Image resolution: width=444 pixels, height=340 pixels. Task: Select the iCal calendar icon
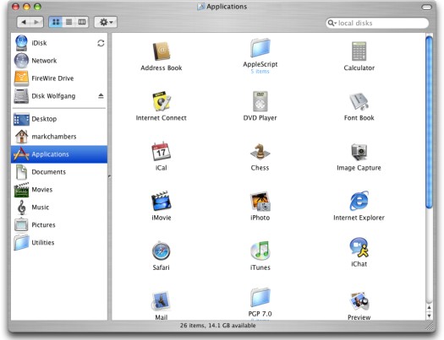(162, 151)
